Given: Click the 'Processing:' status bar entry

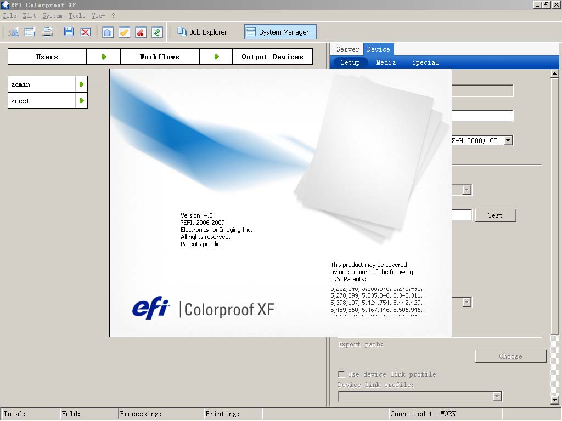Looking at the screenshot, I should 140,413.
